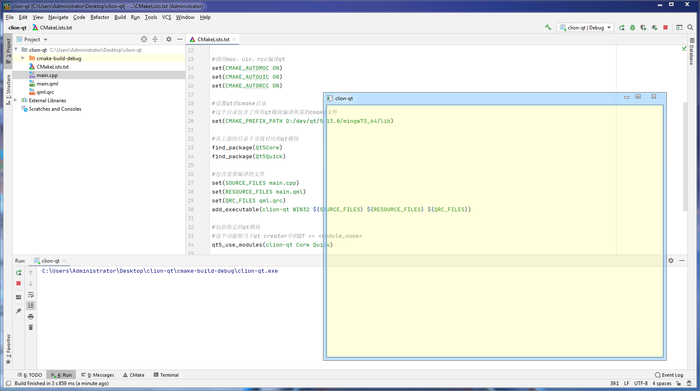This screenshot has width=700, height=391.
Task: Open the View menu
Action: pos(38,17)
